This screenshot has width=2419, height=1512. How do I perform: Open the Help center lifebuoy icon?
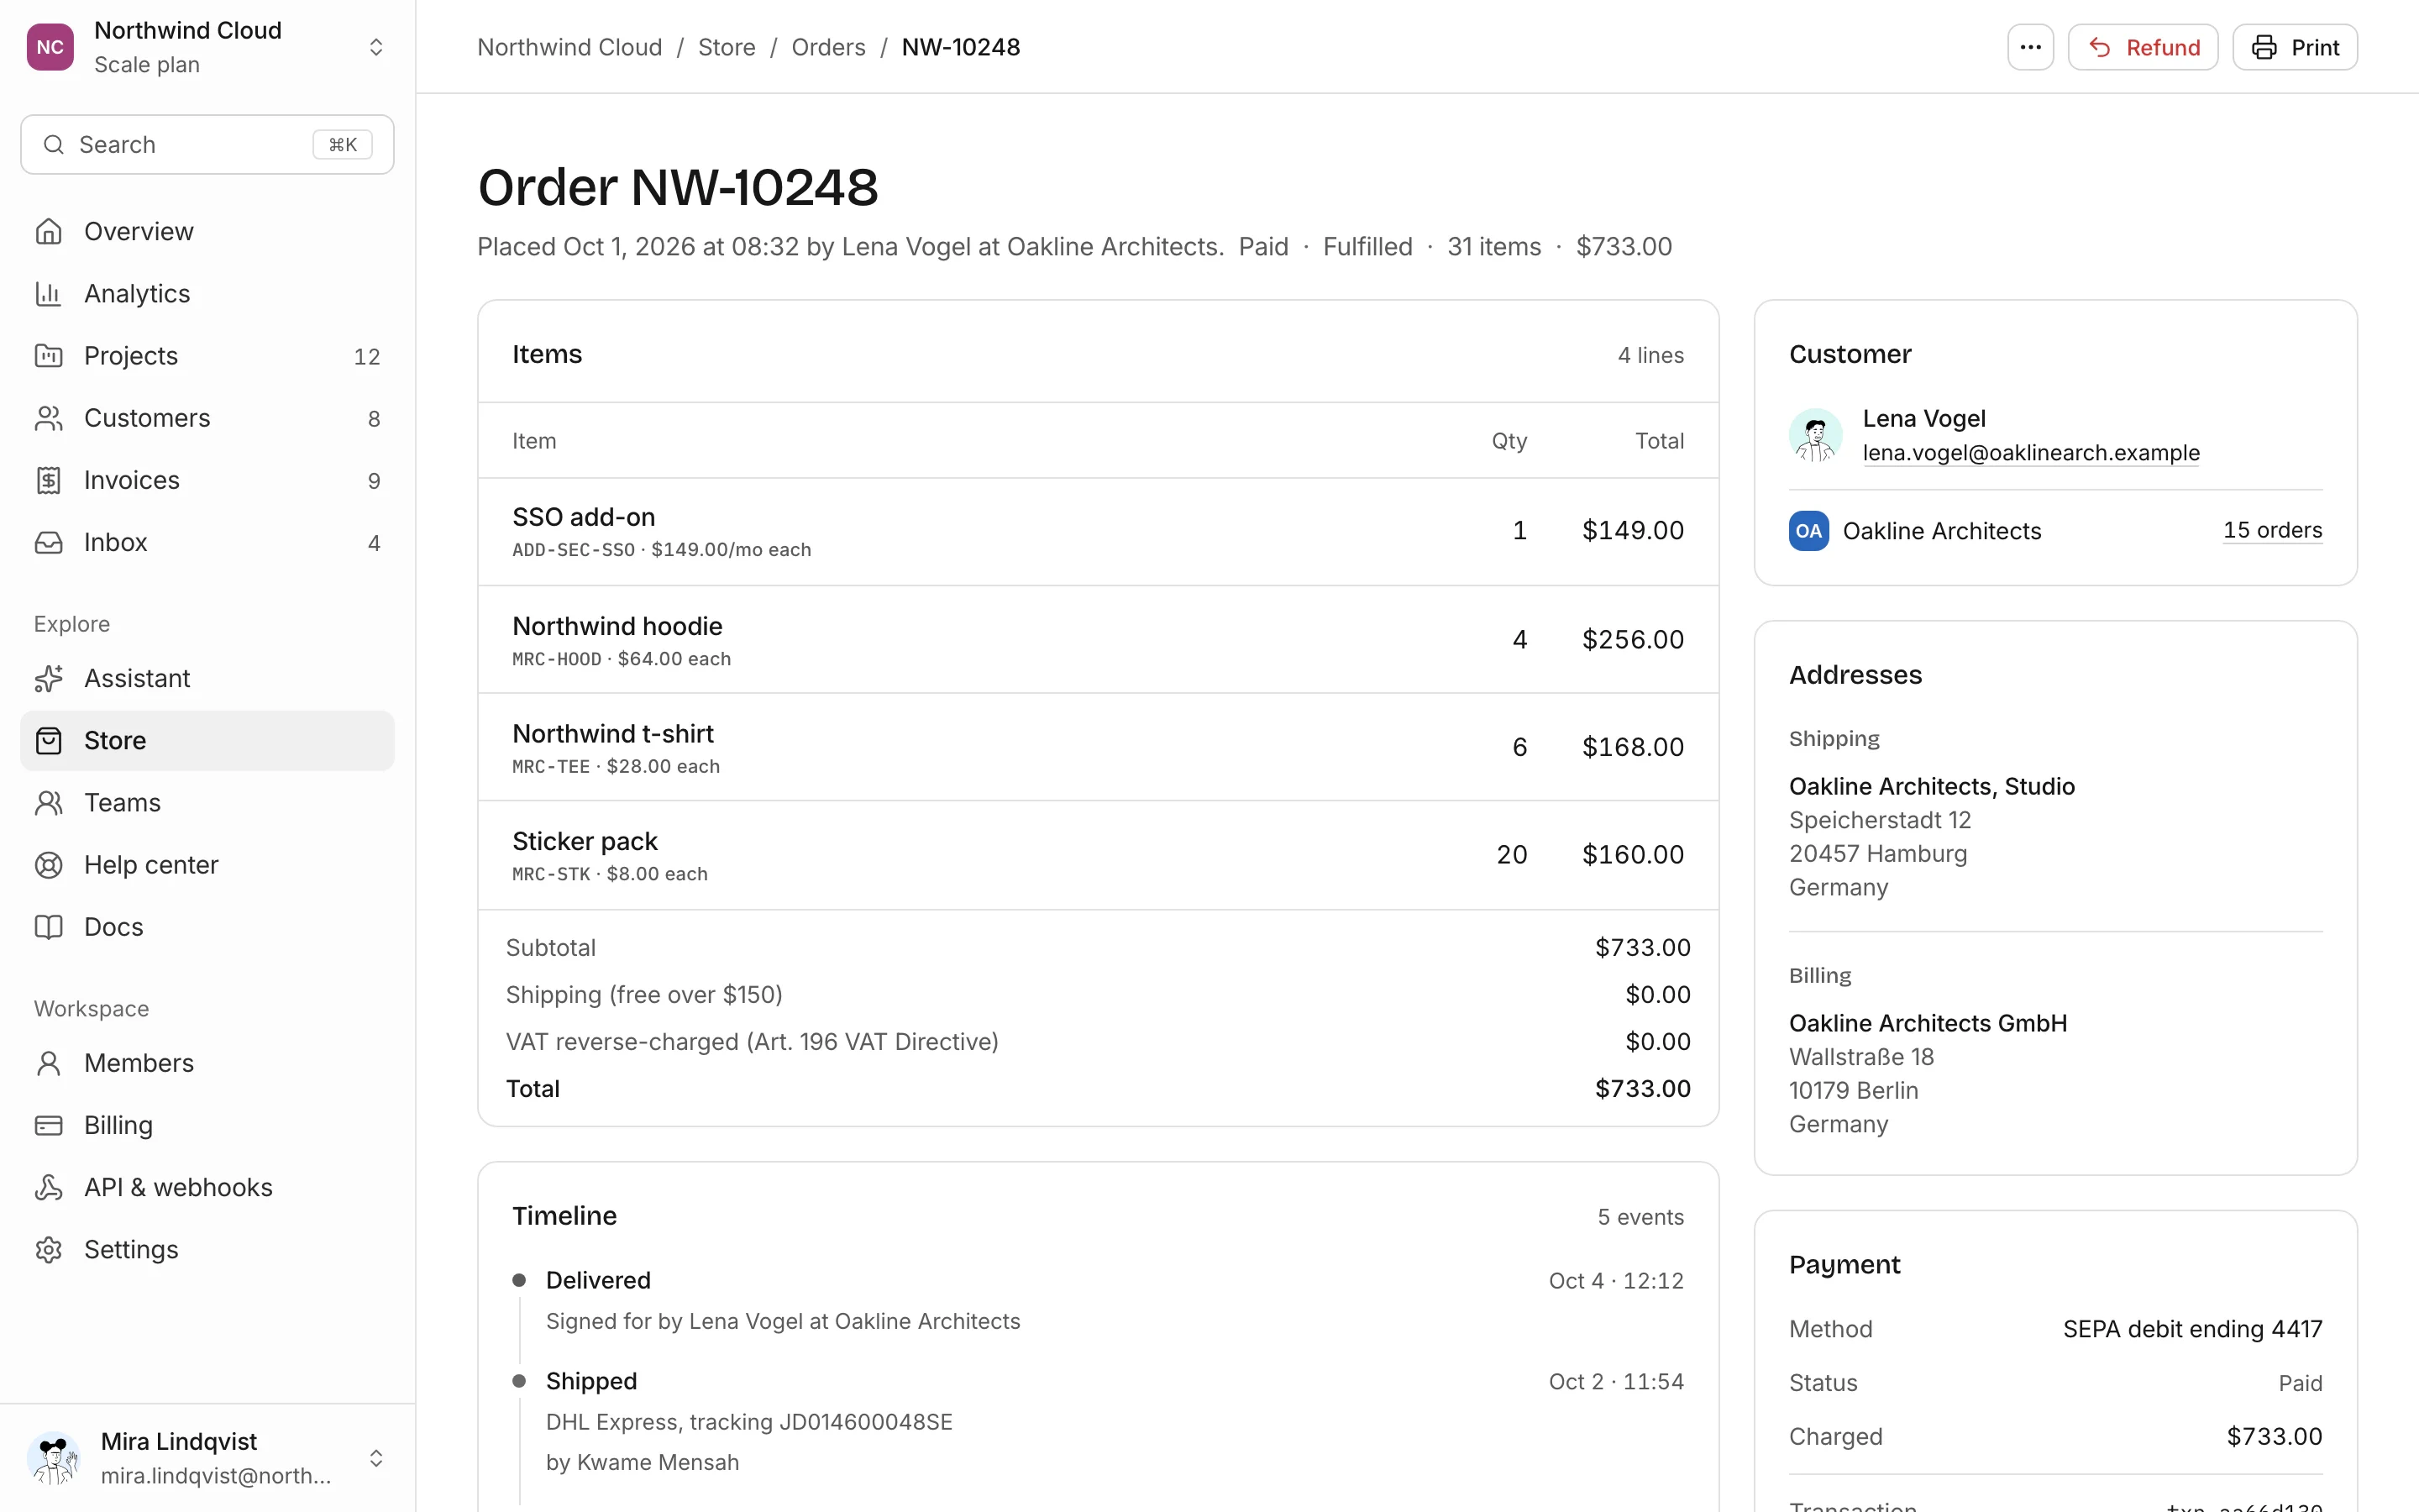coord(48,865)
